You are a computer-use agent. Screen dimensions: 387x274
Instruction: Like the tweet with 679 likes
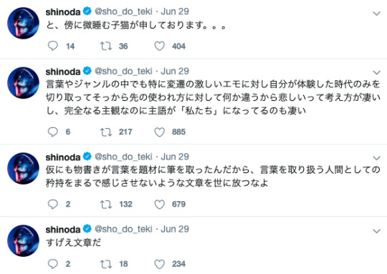coord(159,205)
